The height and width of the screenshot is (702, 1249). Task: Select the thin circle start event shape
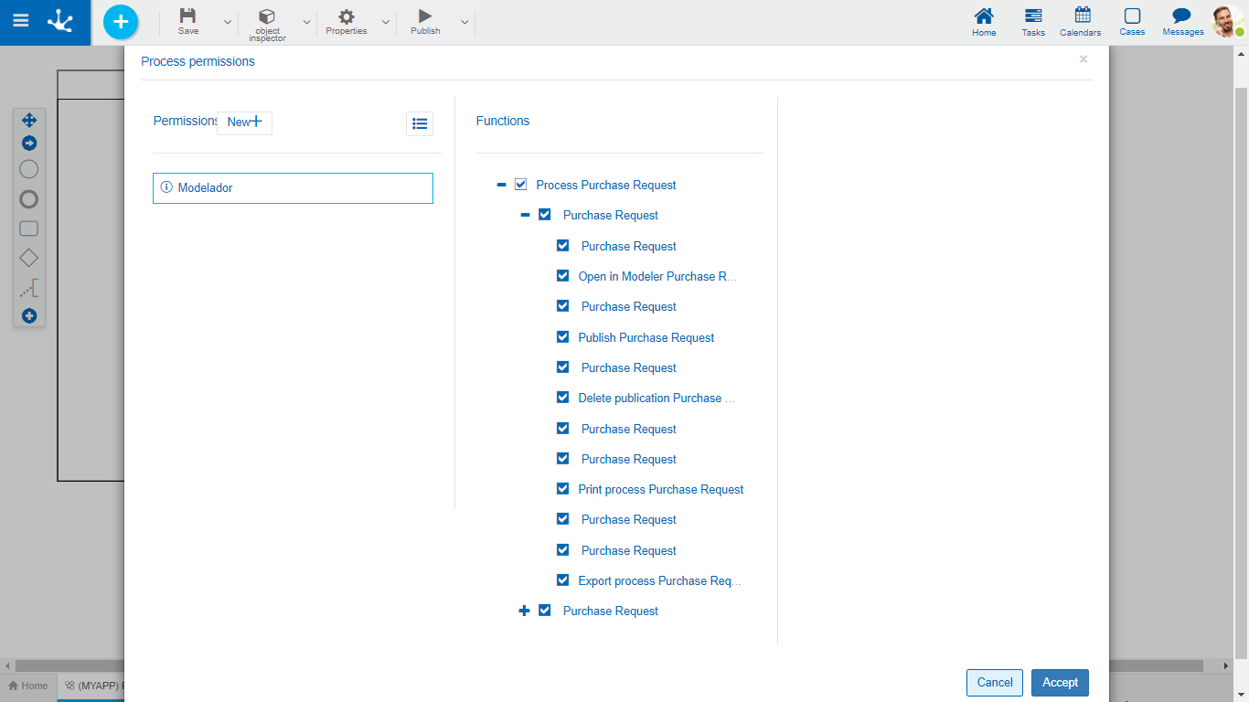29,169
